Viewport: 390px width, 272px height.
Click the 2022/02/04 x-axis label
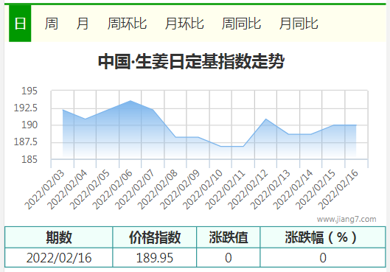click(x=67, y=189)
